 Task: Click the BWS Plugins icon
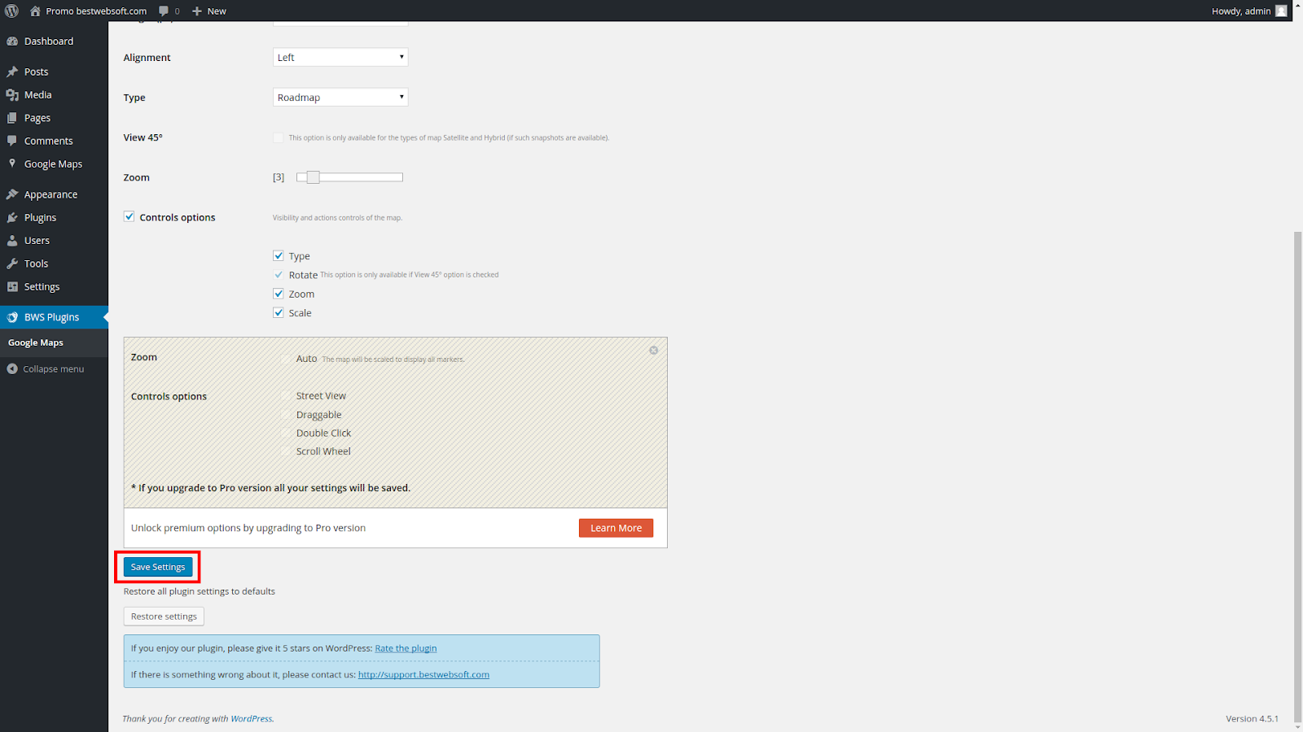pos(12,317)
